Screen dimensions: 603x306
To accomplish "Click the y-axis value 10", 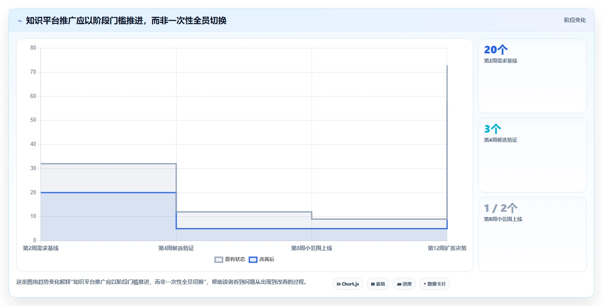I will click(x=33, y=216).
